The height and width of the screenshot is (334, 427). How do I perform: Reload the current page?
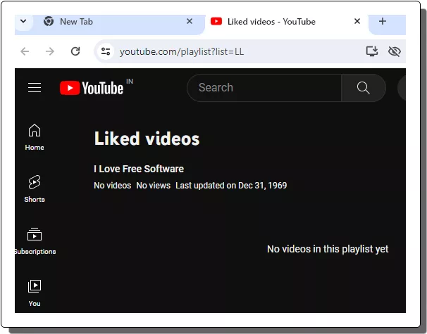click(x=75, y=51)
